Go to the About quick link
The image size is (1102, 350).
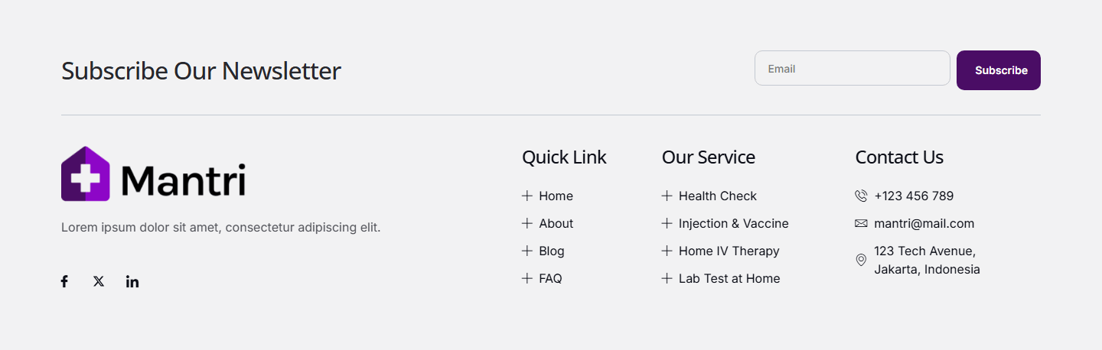pos(556,223)
